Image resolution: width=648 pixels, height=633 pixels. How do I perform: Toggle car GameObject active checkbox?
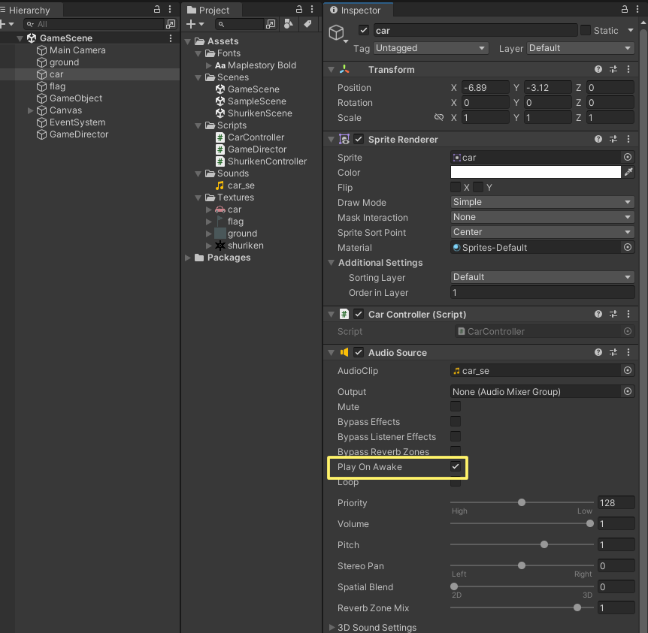point(364,30)
